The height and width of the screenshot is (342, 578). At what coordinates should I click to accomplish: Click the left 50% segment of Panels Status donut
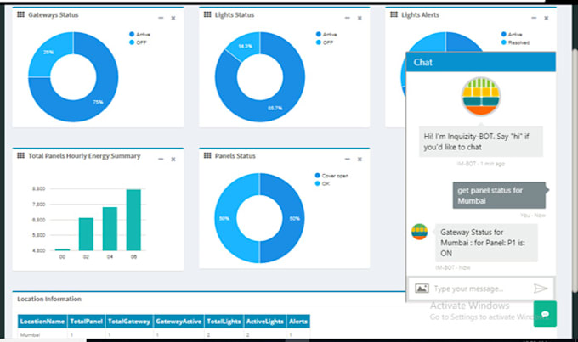(224, 218)
